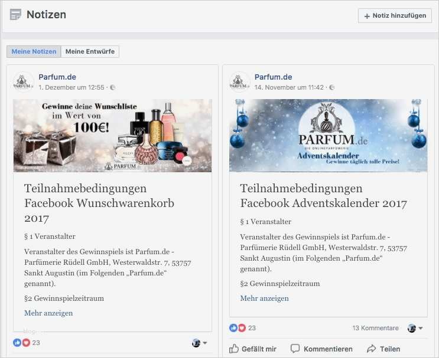The image size is (439, 358).
Task: Share Adventskalender note with Teilen
Action: click(383, 349)
